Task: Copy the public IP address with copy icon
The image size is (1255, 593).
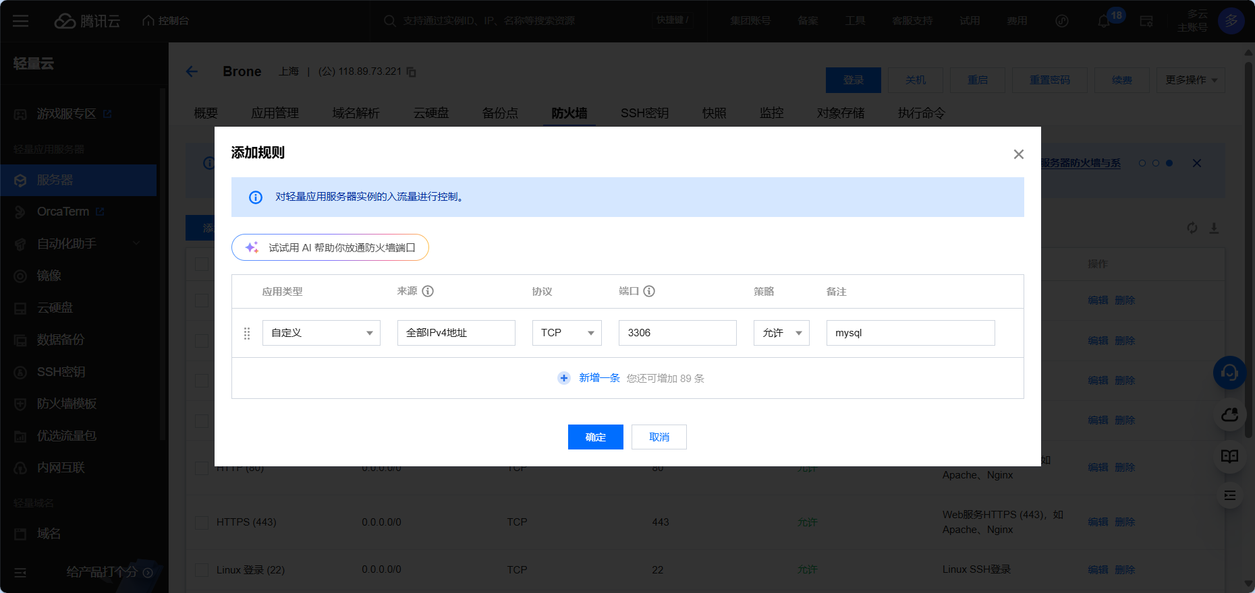Action: click(x=412, y=72)
